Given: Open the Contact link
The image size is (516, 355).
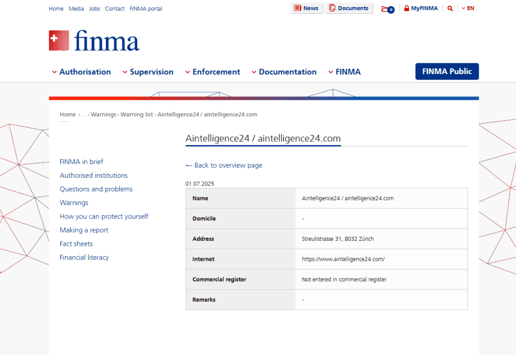Looking at the screenshot, I should pyautogui.click(x=114, y=9).
